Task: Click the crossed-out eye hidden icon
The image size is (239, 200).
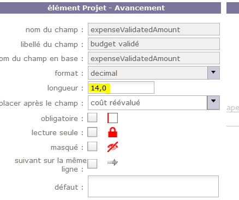Action: [112, 147]
